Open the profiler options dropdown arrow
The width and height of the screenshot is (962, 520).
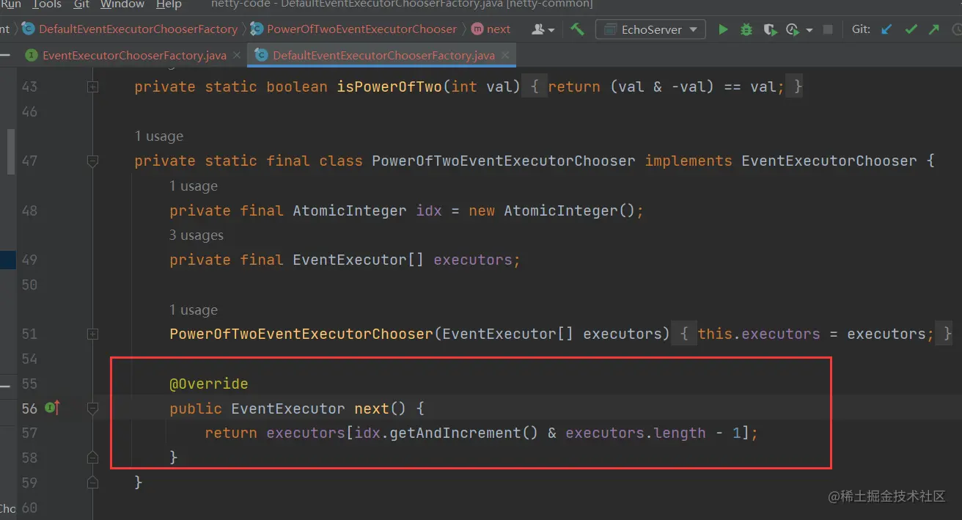pyautogui.click(x=809, y=30)
